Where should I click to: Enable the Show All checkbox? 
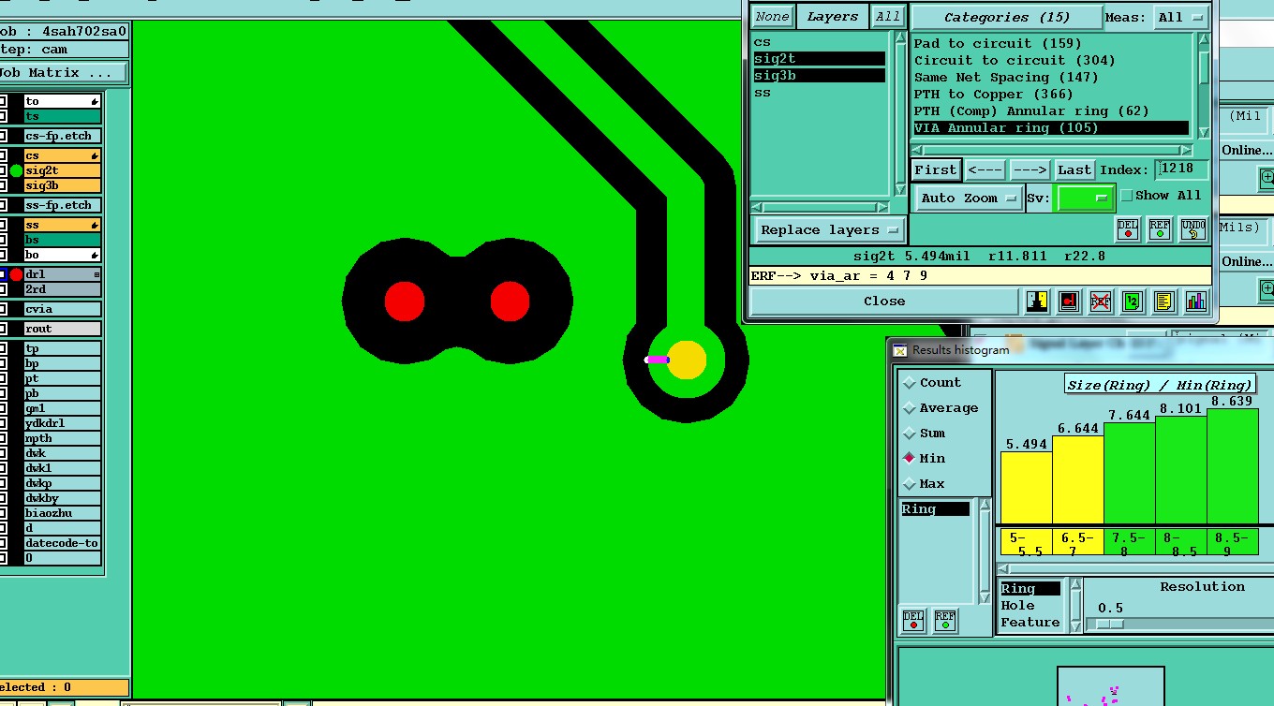(x=1127, y=196)
